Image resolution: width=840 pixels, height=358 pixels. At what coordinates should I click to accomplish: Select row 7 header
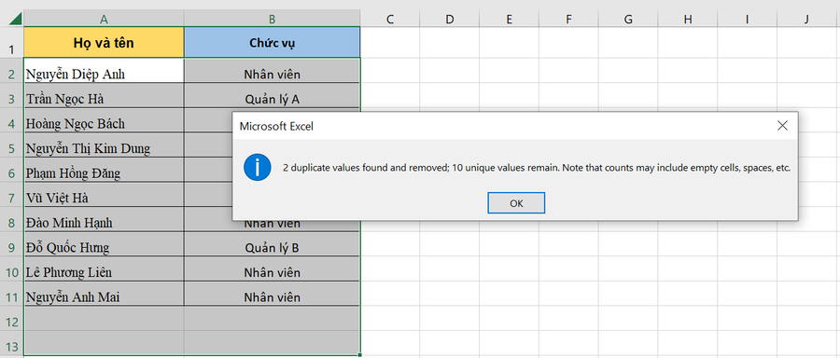(x=12, y=194)
